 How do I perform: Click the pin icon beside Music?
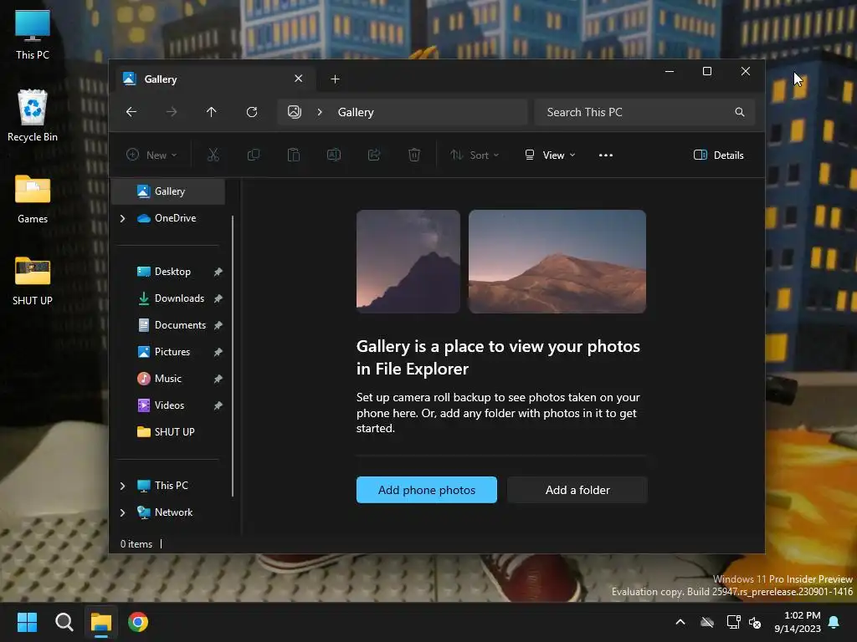[x=218, y=379]
